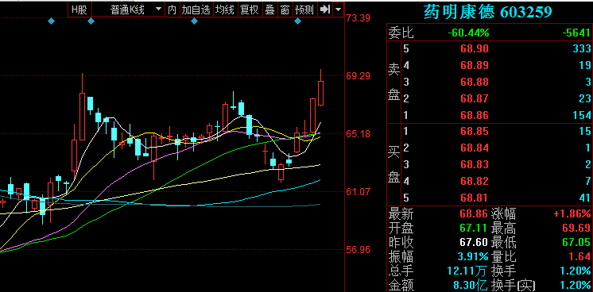
Task: Click the 换手(实) label
Action: (x=514, y=285)
